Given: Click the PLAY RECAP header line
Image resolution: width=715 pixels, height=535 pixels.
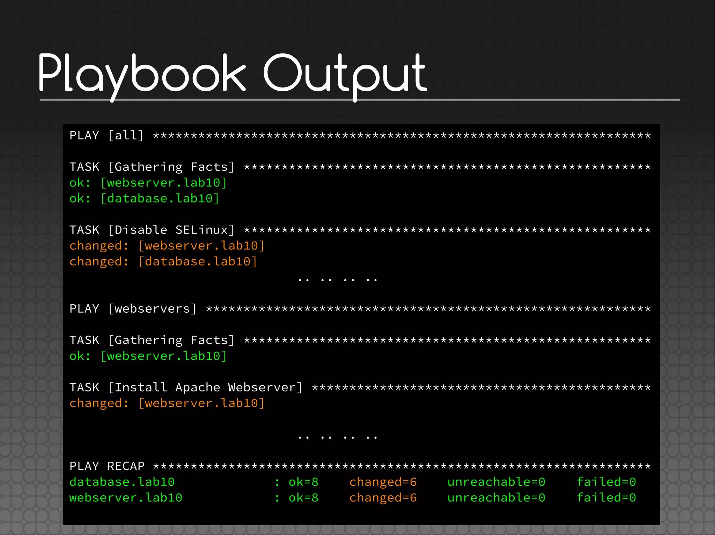Looking at the screenshot, I should [107, 466].
